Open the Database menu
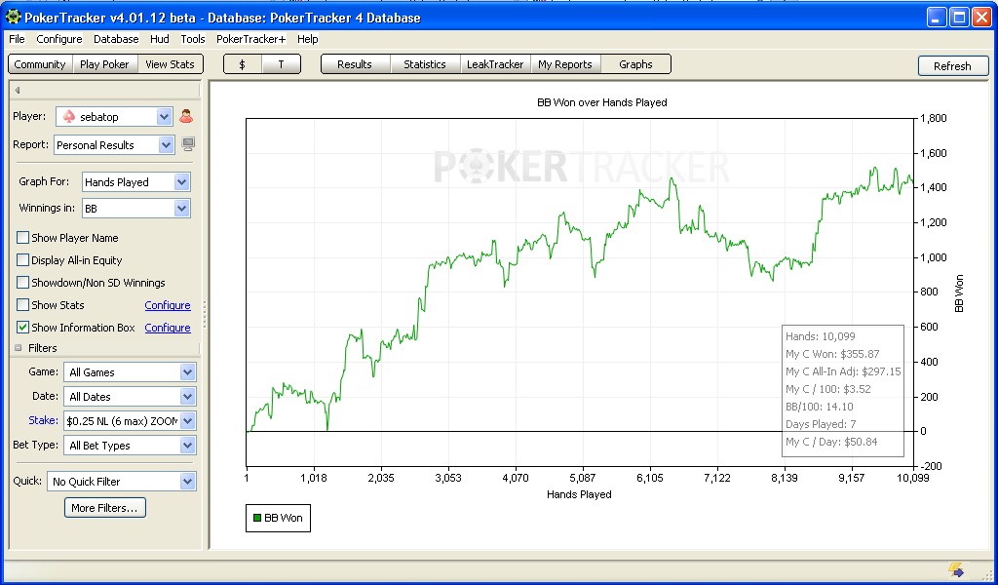The image size is (998, 585). click(116, 39)
